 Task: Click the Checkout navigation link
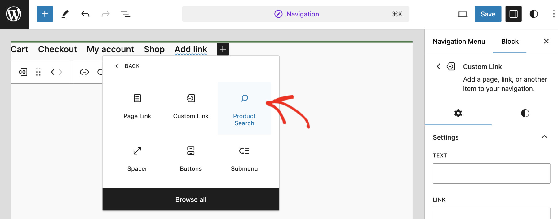57,49
